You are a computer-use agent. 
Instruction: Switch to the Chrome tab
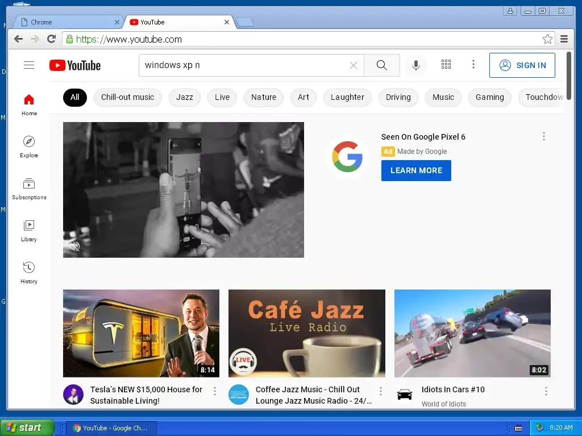tap(66, 22)
